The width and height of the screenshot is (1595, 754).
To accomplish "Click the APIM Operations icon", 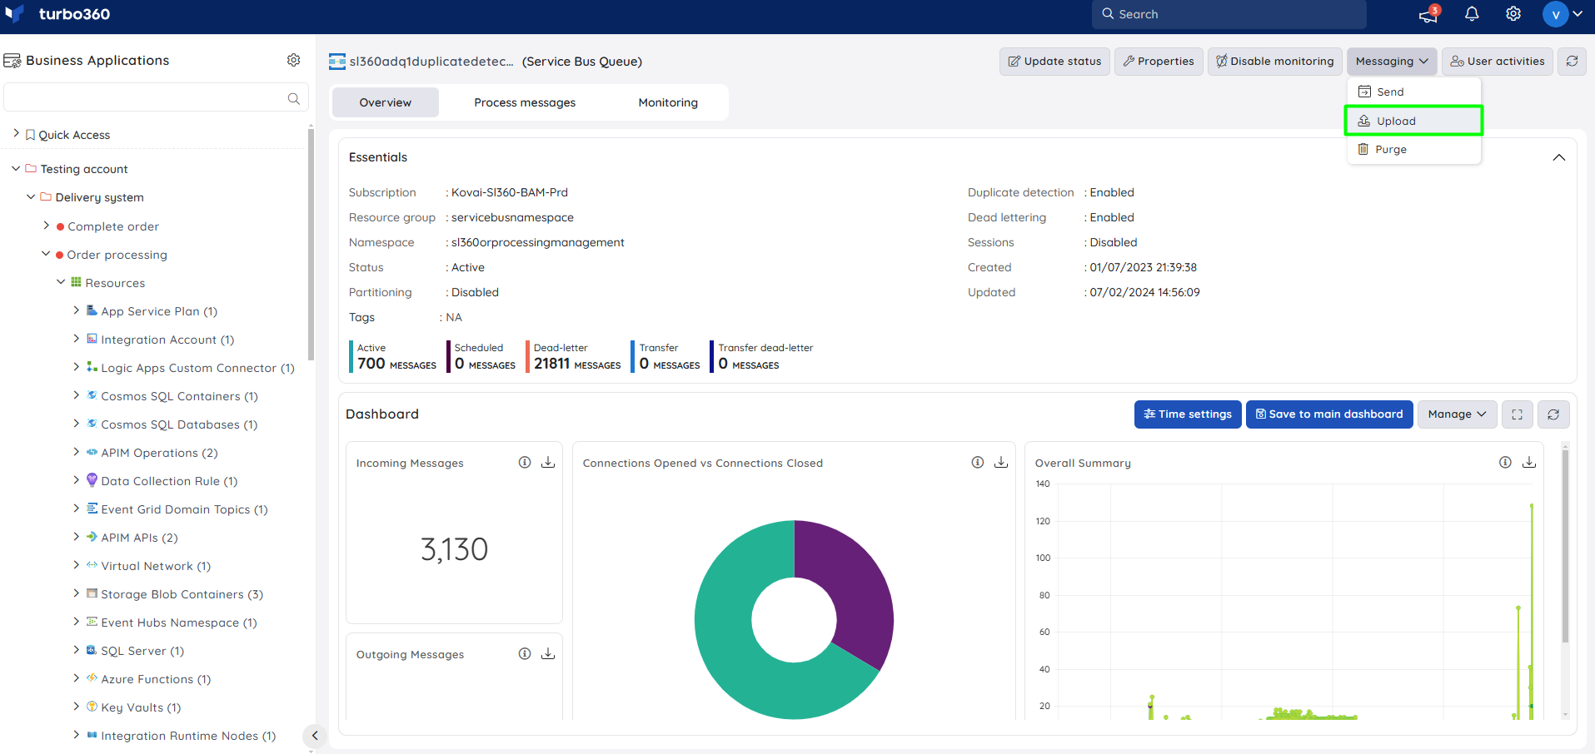I will click(92, 452).
